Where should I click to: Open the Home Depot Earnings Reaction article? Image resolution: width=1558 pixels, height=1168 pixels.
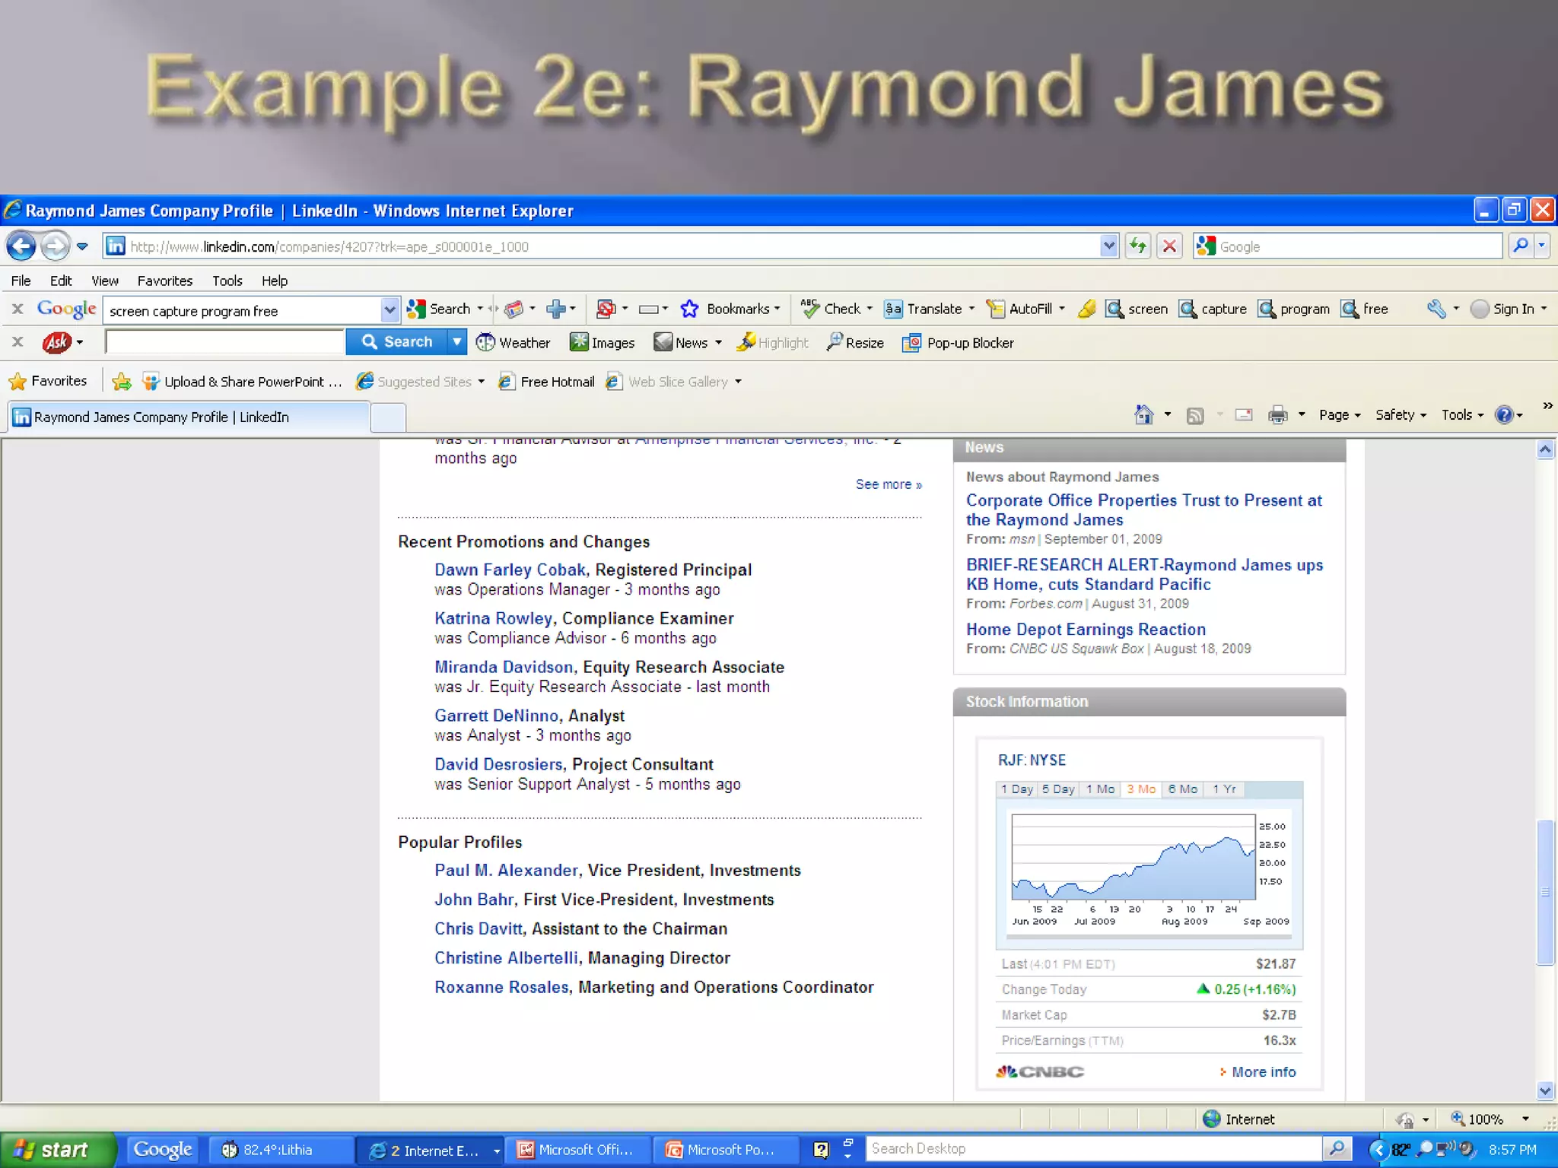click(1086, 629)
